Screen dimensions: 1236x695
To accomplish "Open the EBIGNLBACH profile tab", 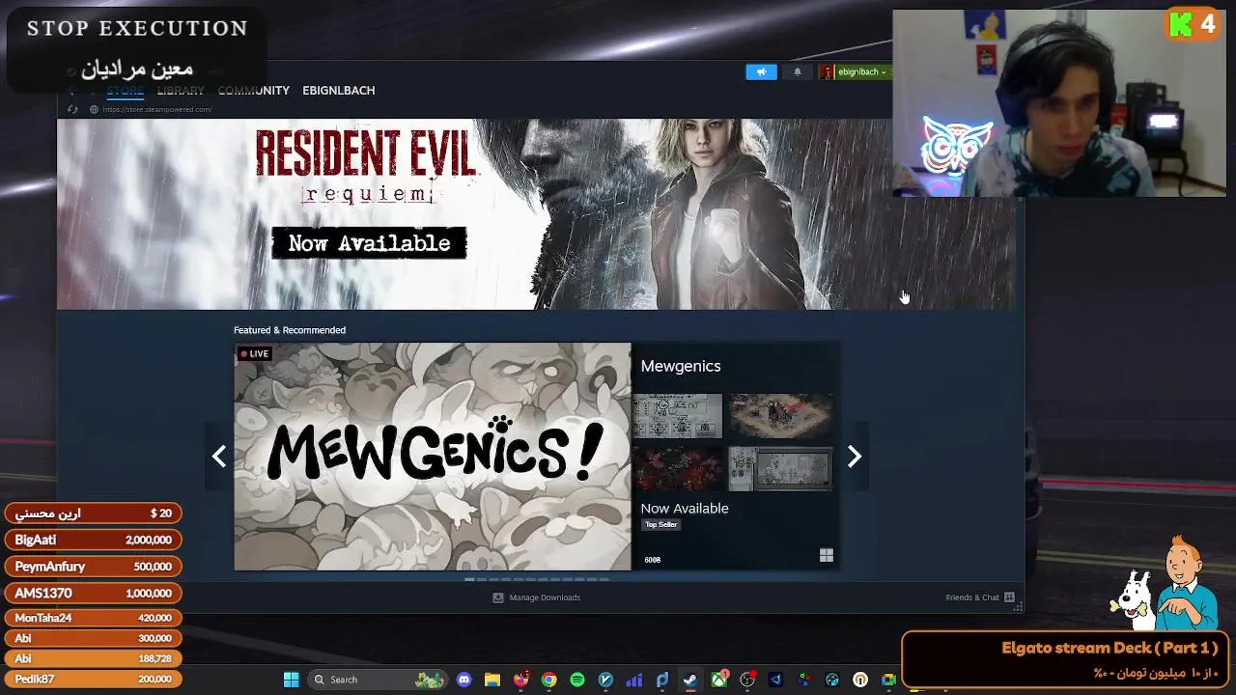I will tap(338, 90).
